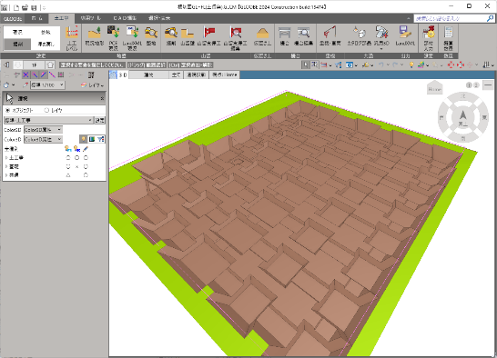Click the highlighted mode button in ribbon's left group

coord(17,44)
